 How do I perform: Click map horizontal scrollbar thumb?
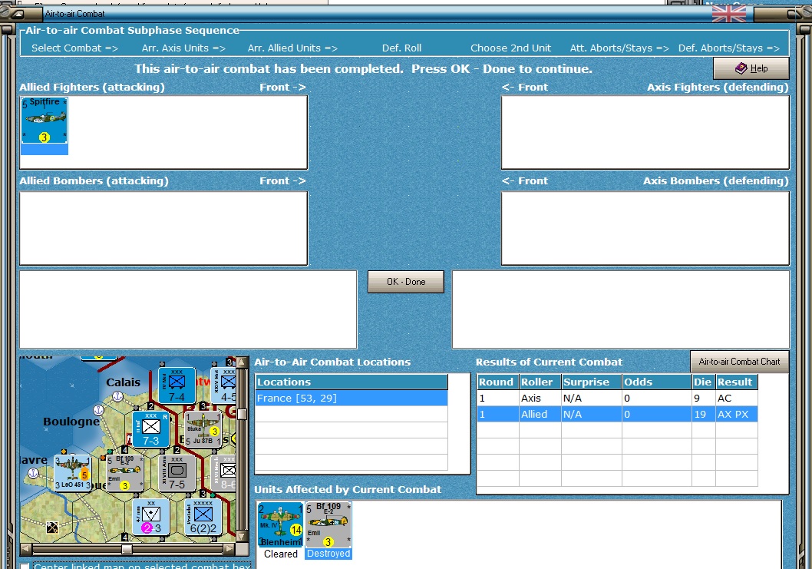pos(127,548)
